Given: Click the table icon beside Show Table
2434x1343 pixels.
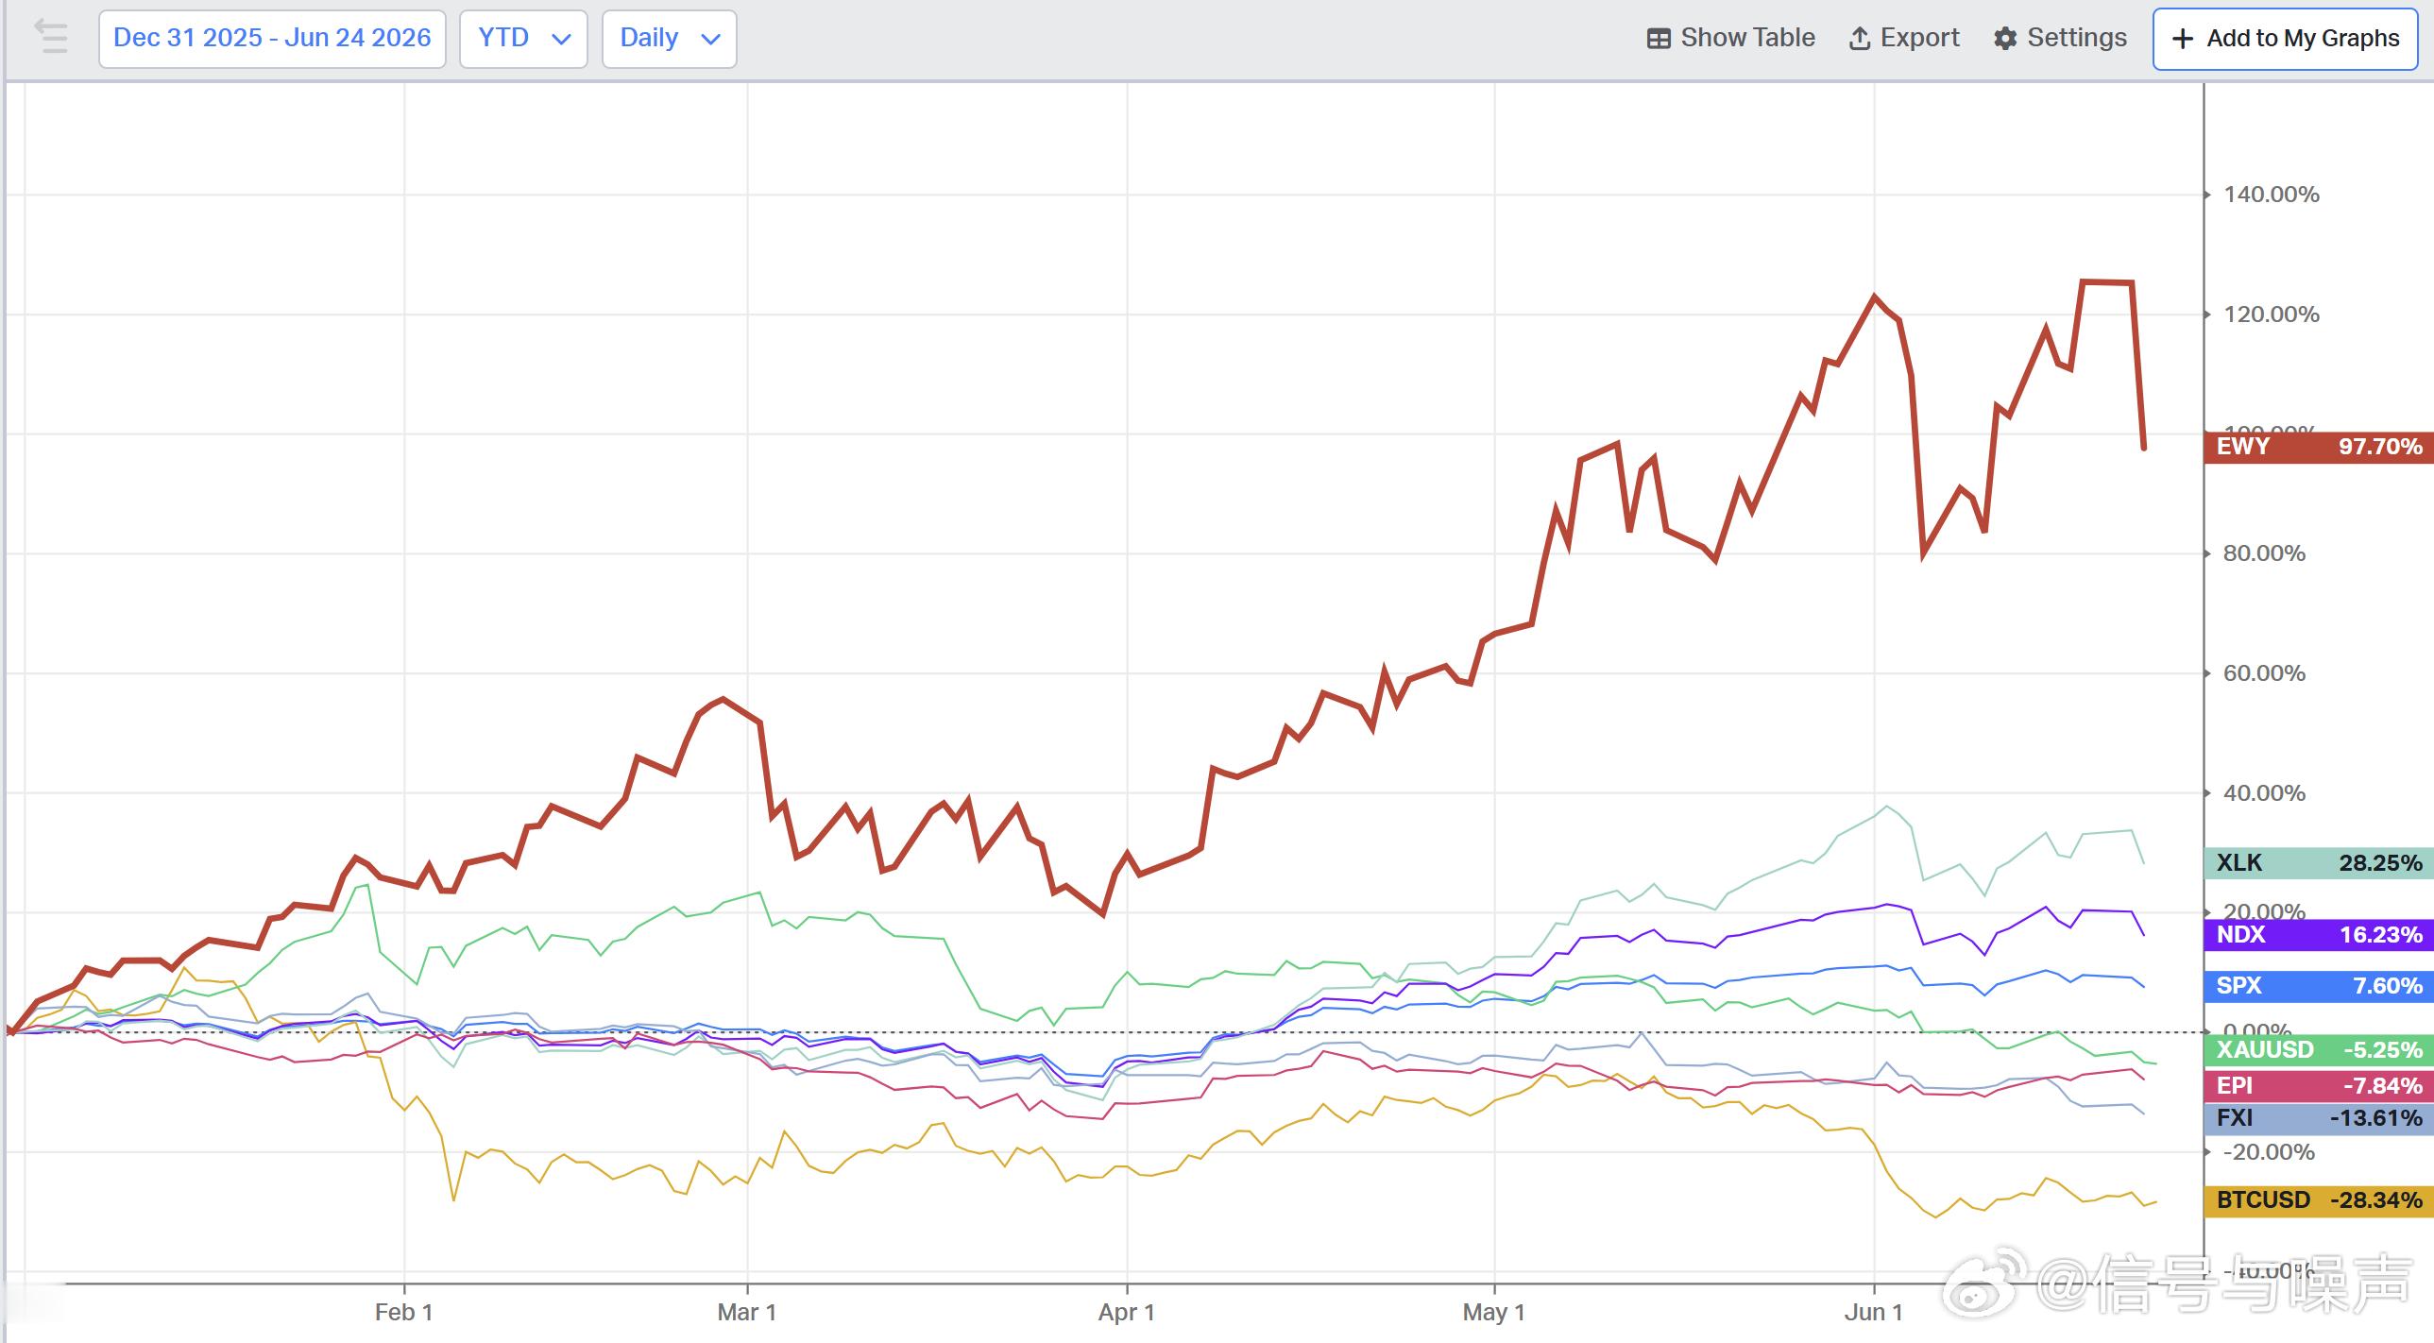Looking at the screenshot, I should [1659, 39].
